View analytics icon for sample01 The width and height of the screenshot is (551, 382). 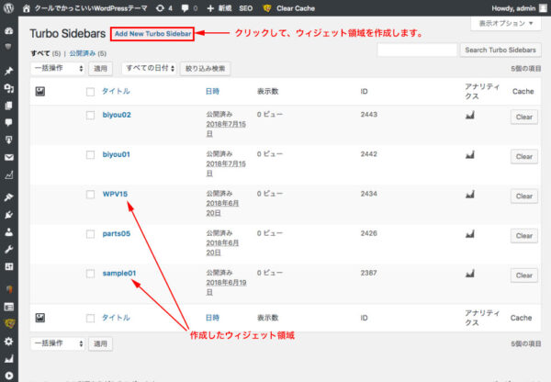470,273
